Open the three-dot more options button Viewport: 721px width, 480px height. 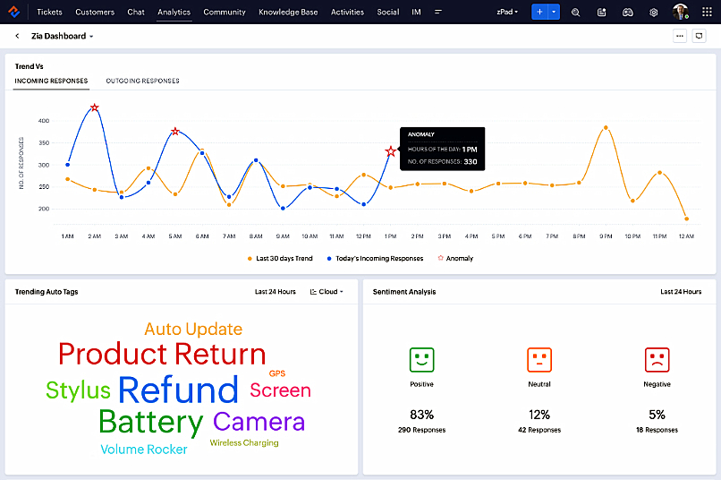pos(680,36)
